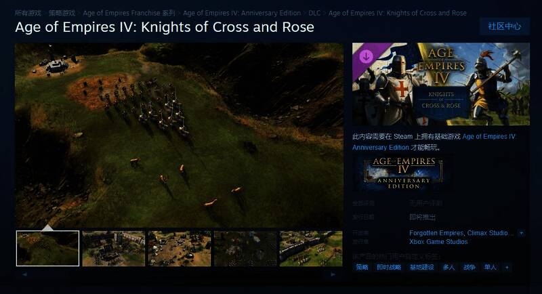Image resolution: width=542 pixels, height=294 pixels.
Task: Select the 即时战略 tag
Action: [389, 268]
